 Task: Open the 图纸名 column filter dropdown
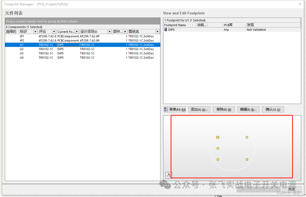click(157, 31)
